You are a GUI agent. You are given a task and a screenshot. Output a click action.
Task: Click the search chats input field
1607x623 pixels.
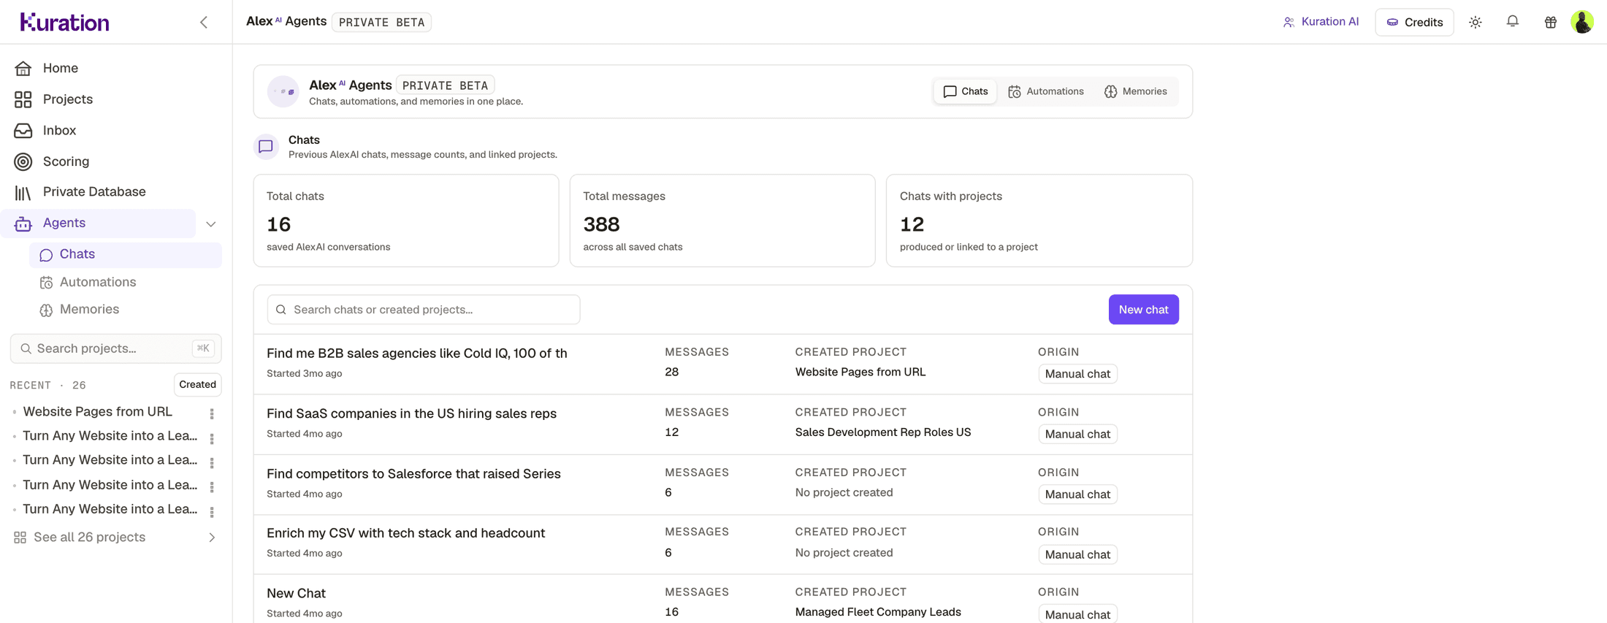[424, 310]
